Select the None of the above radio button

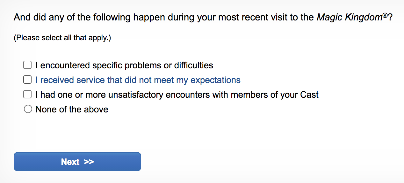click(x=28, y=110)
